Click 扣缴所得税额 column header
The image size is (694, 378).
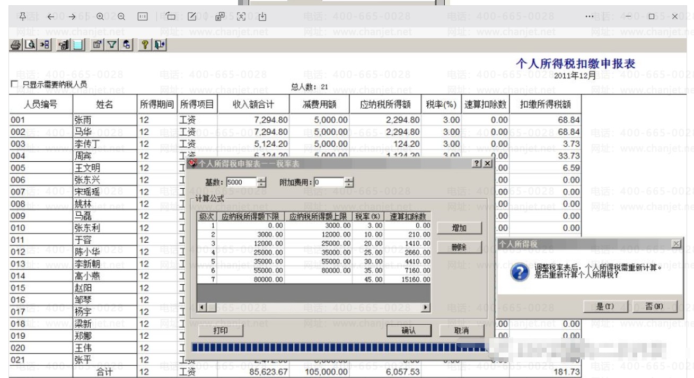click(546, 104)
